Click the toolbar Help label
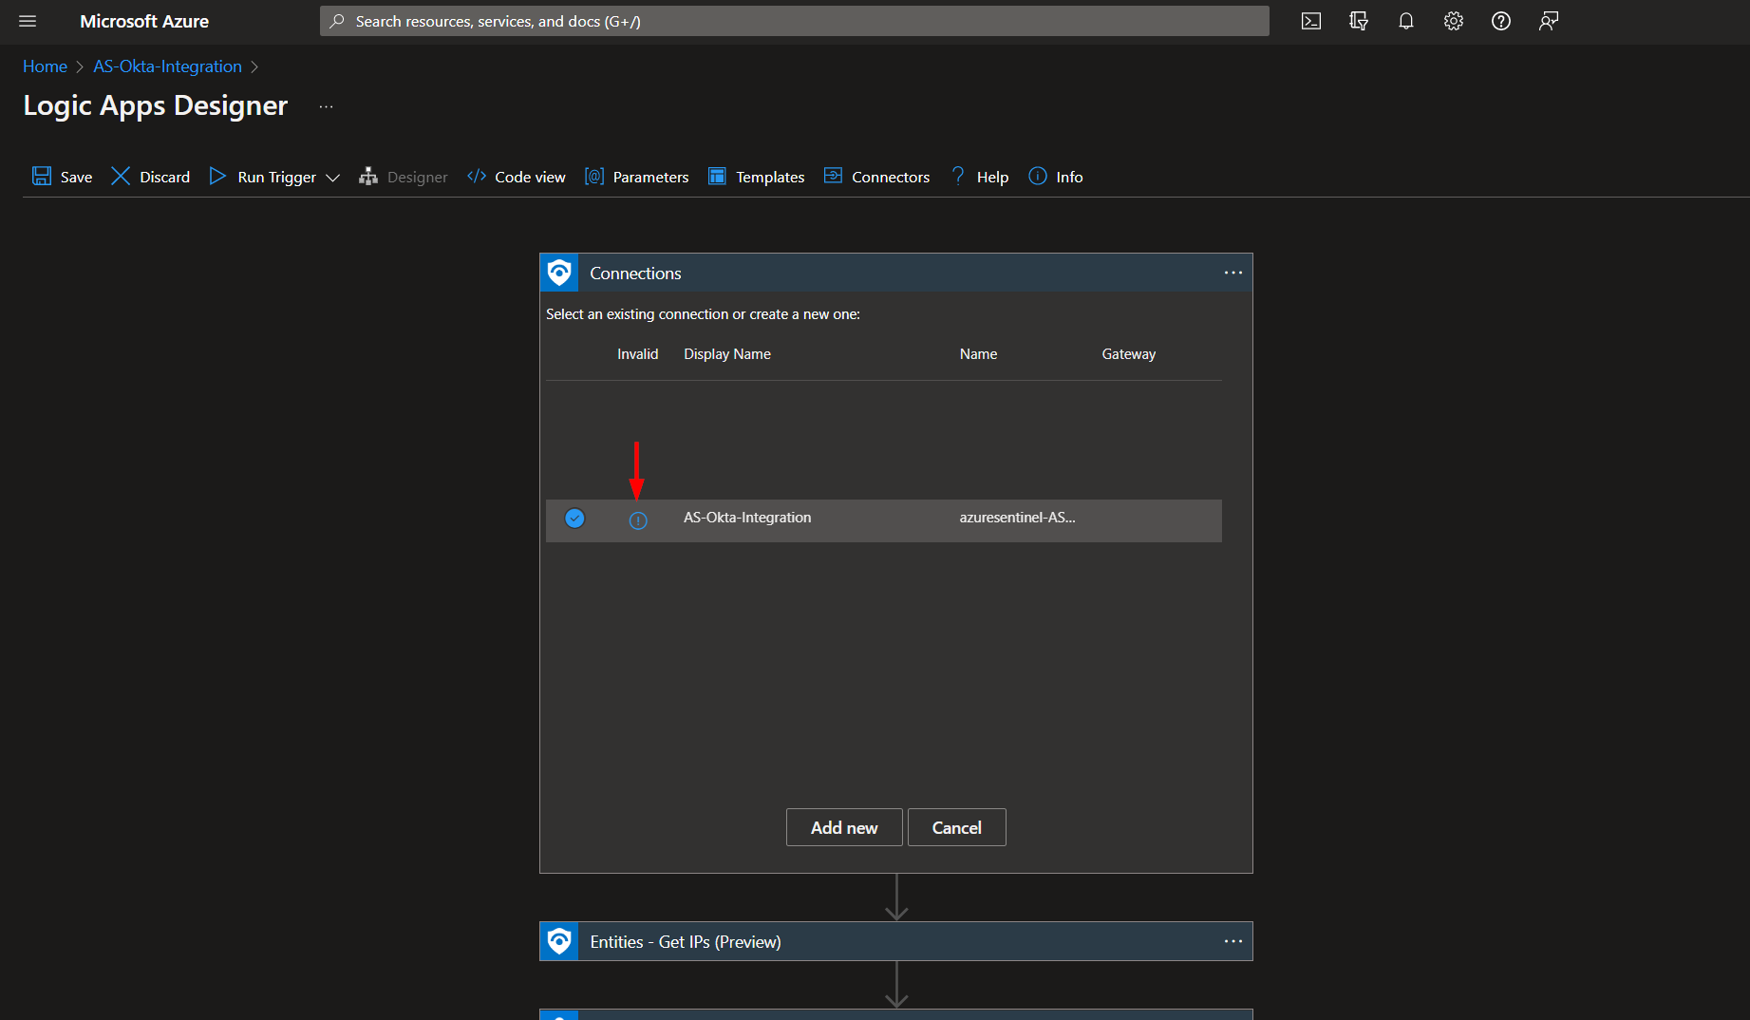 992,178
